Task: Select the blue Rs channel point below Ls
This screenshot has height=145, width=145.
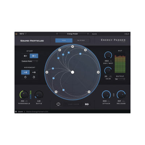Action: (x=53, y=78)
